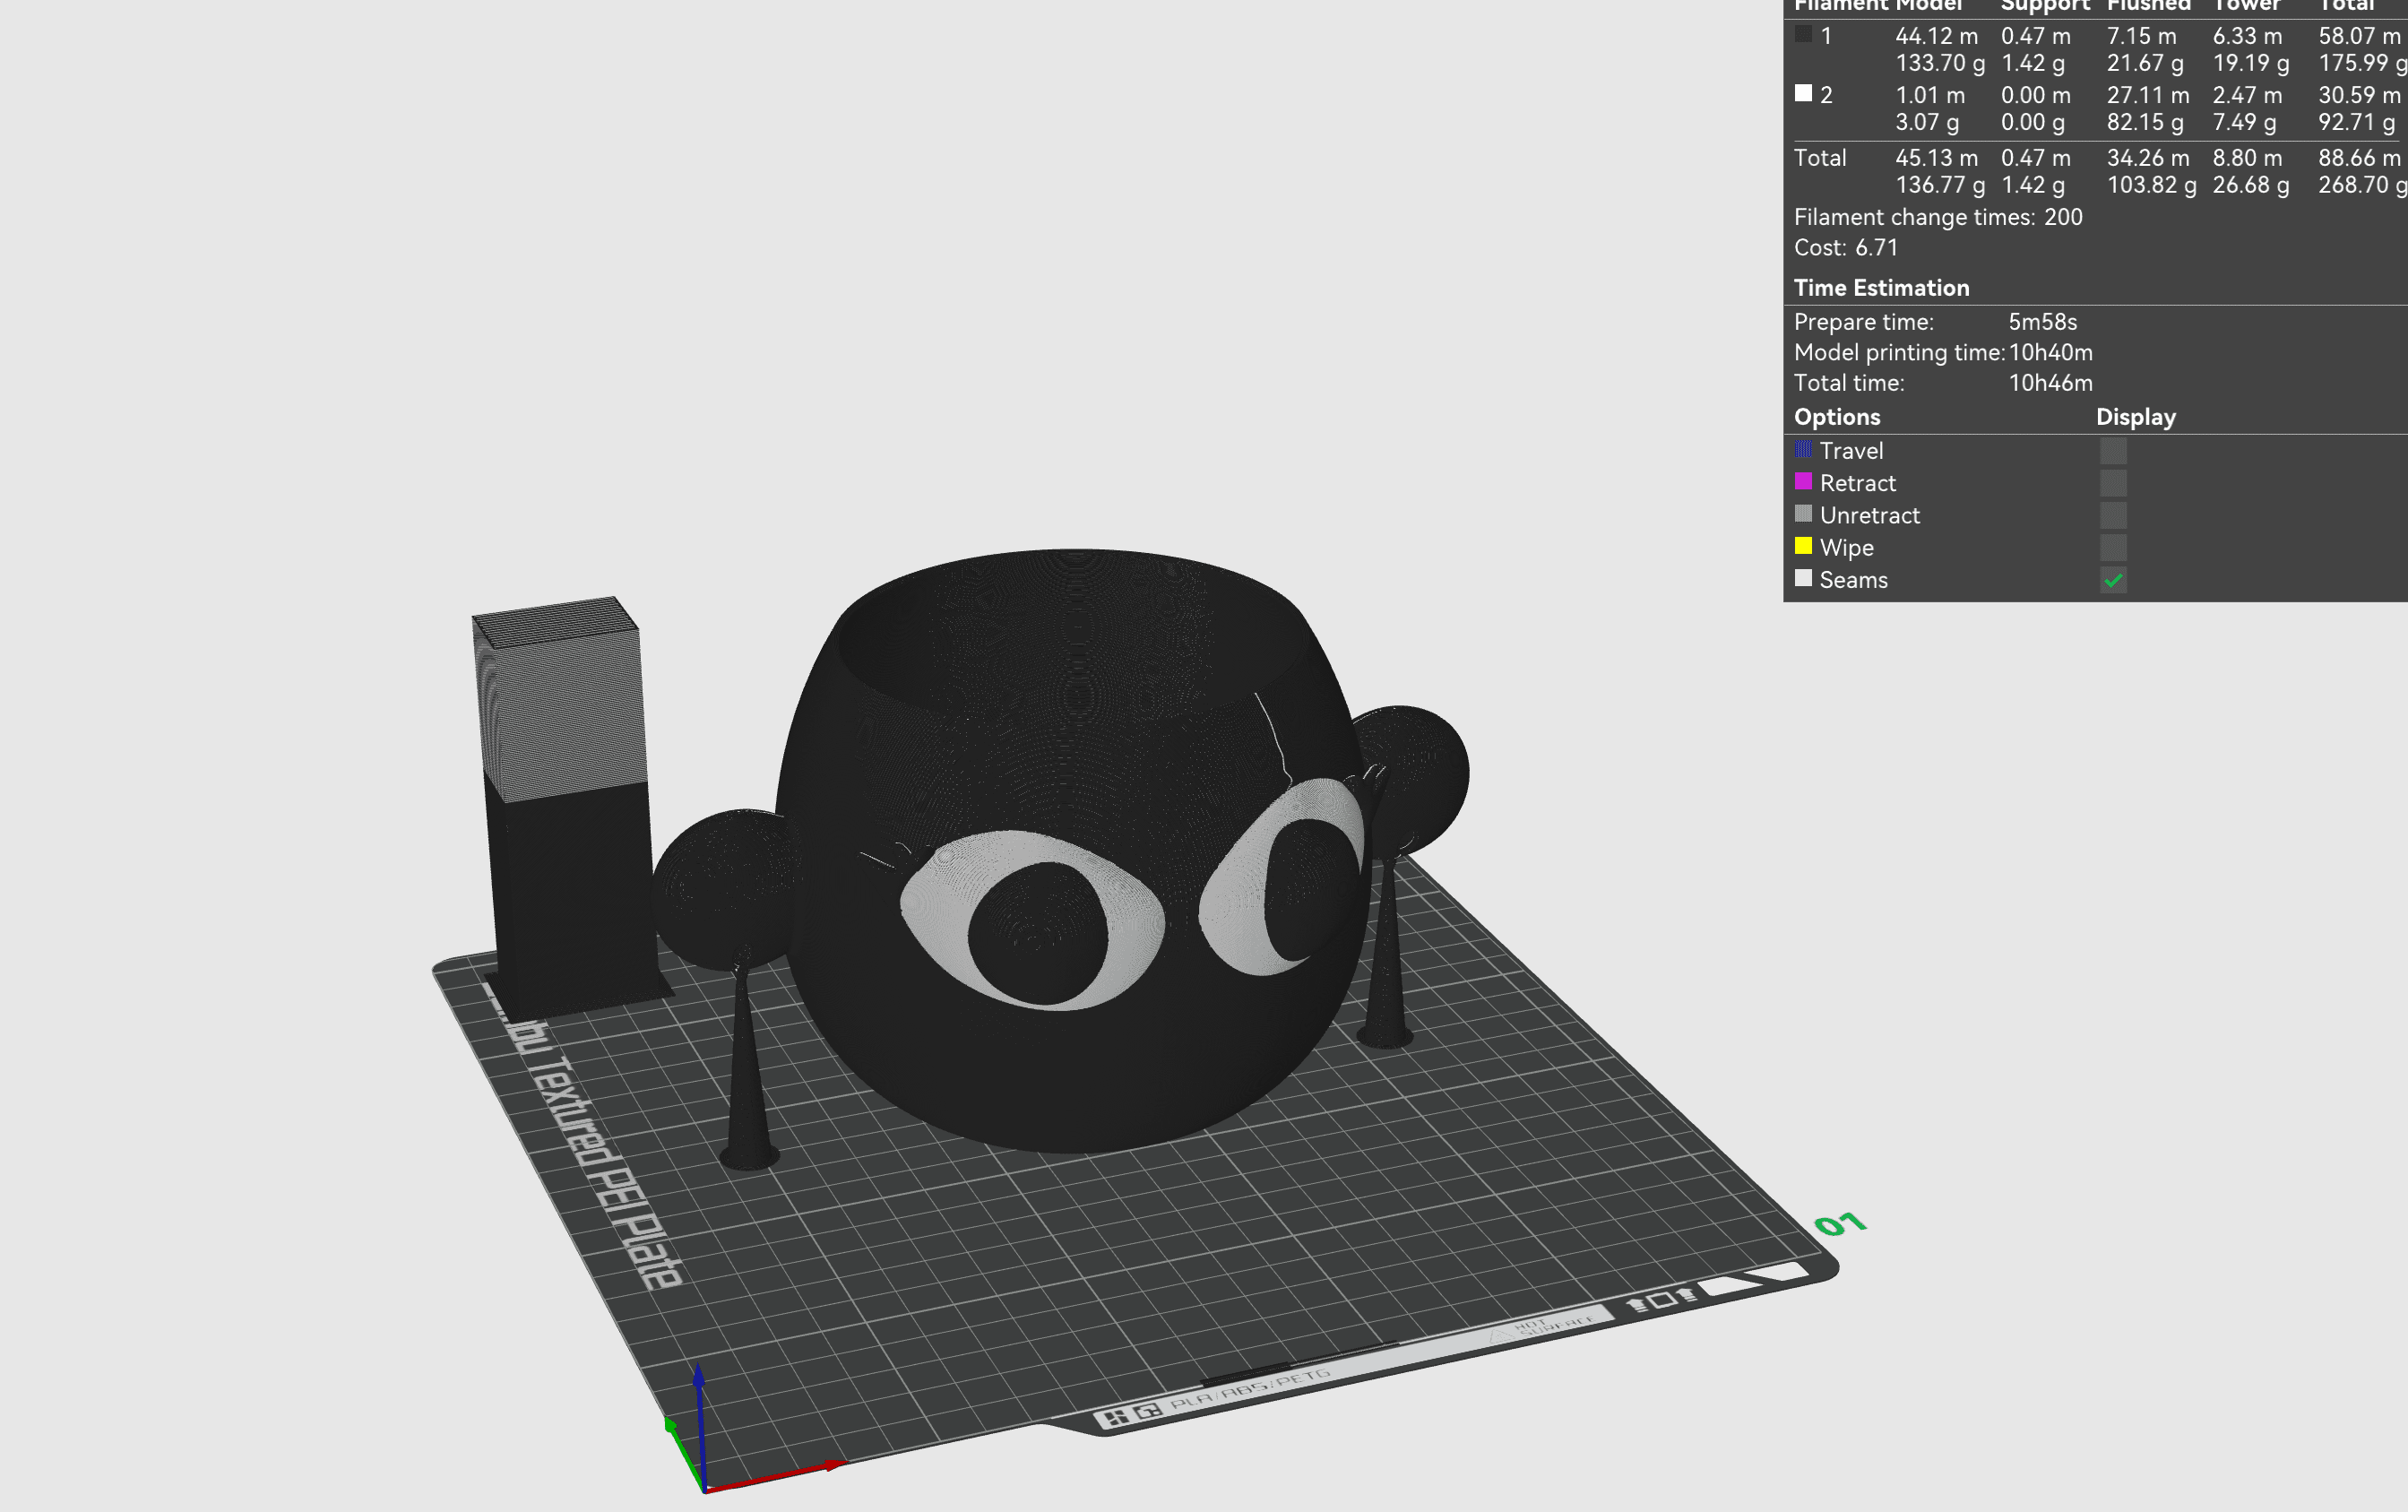The width and height of the screenshot is (2408, 1512).
Task: Click the 'Prepare time:' label
Action: click(x=1864, y=322)
